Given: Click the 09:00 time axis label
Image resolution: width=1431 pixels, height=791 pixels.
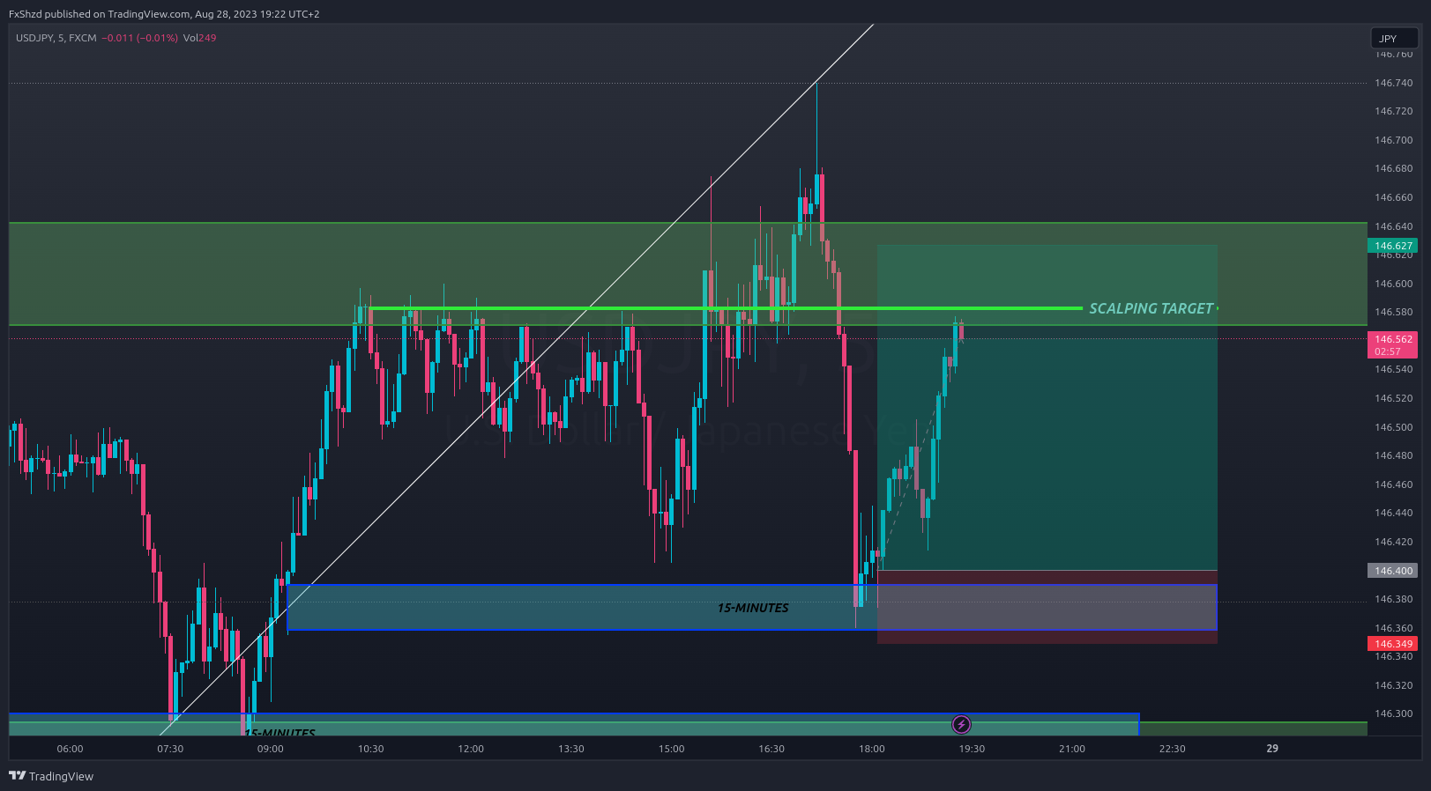Looking at the screenshot, I should (x=271, y=749).
